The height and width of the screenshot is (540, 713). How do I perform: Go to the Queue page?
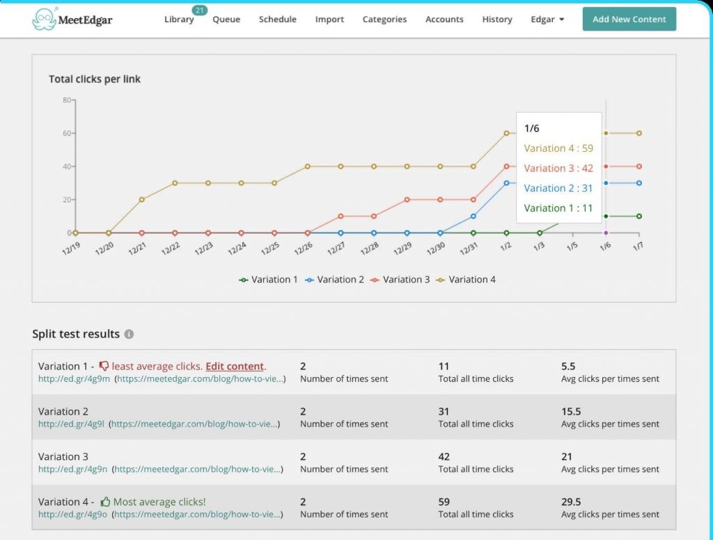[226, 19]
